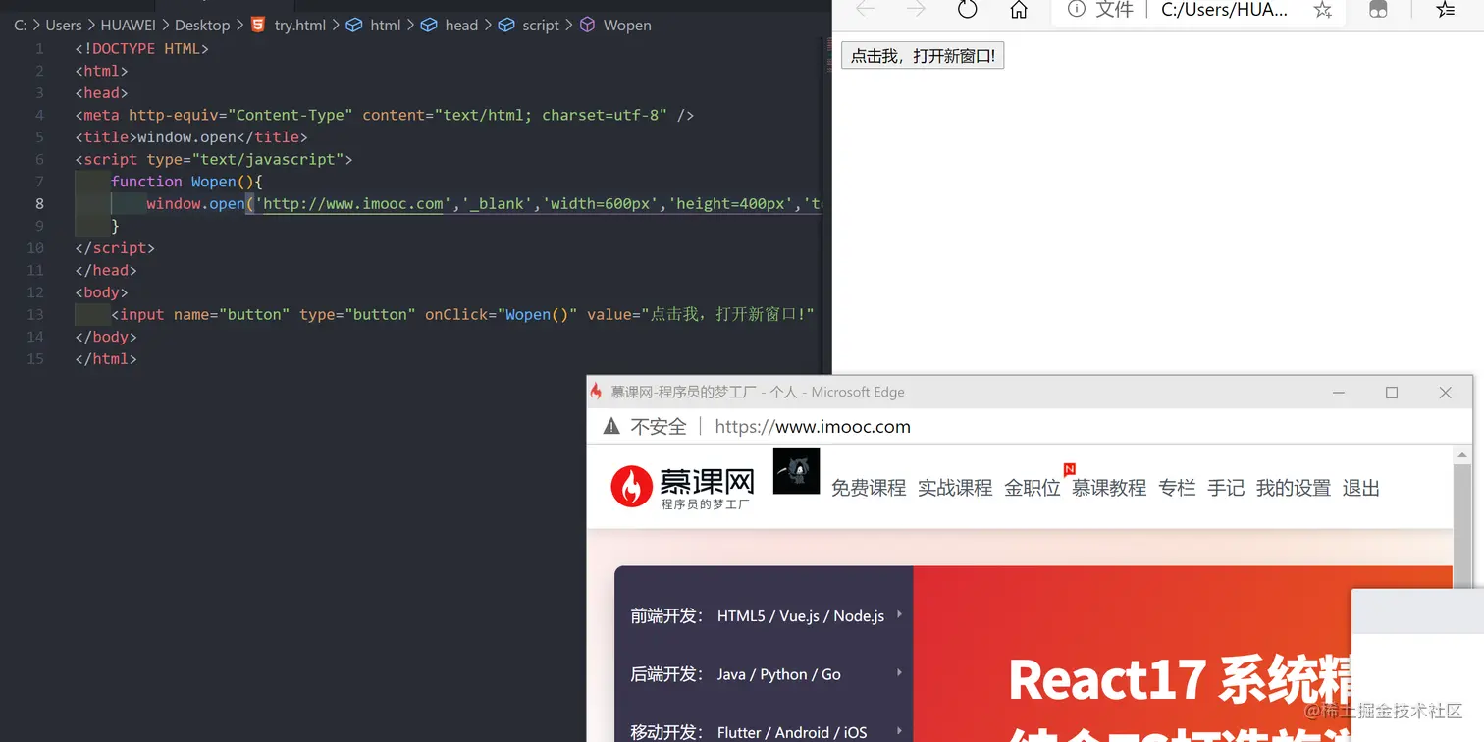Open site info icon beside 文件

point(1077,10)
